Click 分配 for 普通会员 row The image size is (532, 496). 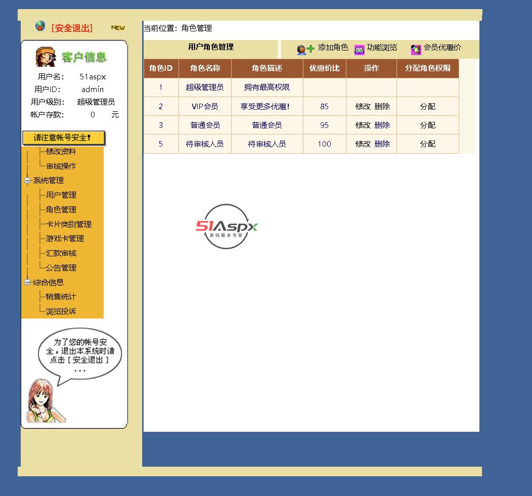pyautogui.click(x=427, y=125)
